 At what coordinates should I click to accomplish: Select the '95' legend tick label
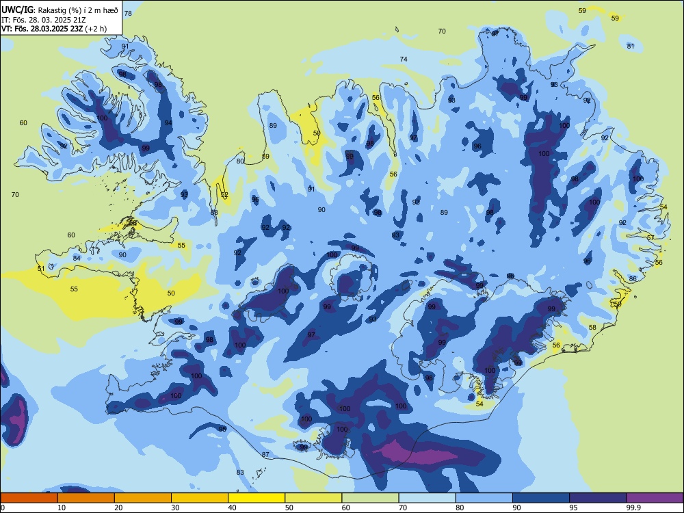tap(574, 508)
